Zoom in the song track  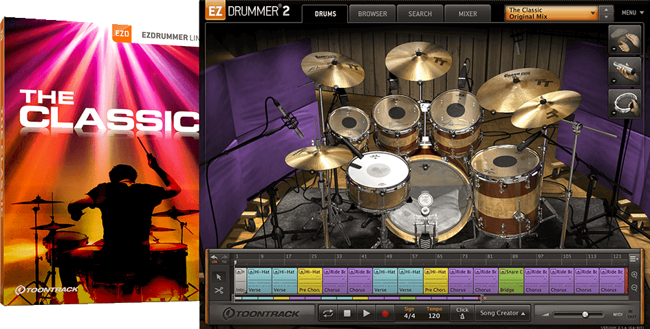tap(634, 275)
